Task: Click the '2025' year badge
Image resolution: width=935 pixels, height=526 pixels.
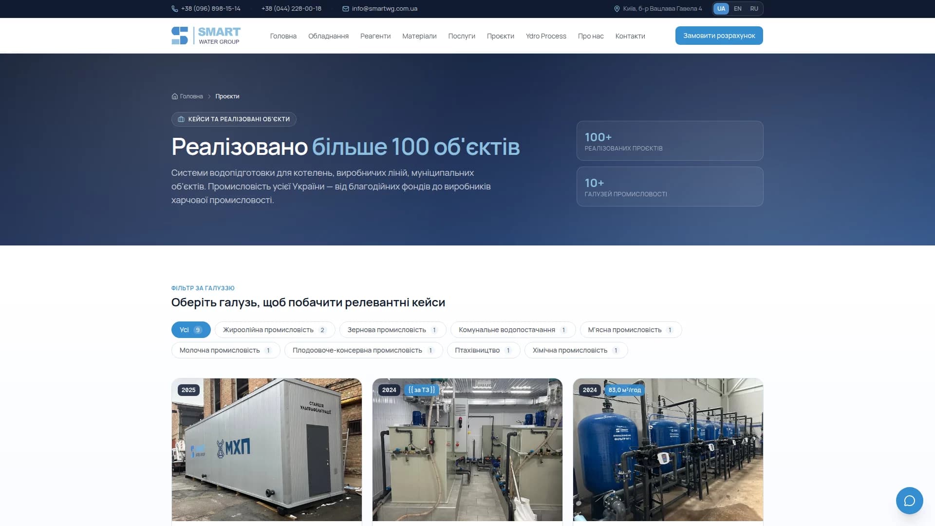Action: pos(188,390)
